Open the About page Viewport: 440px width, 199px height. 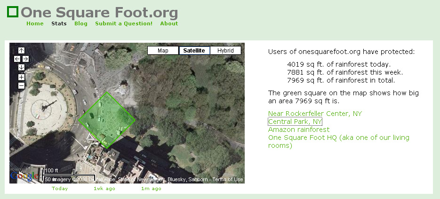point(169,23)
